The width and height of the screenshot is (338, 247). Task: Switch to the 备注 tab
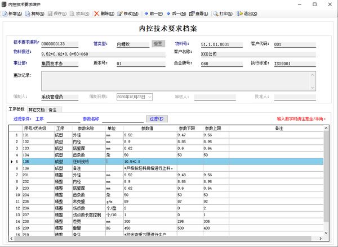click(x=52, y=109)
